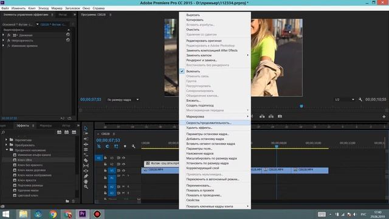Select the Razor tool
Image resolution: width=389 pixels, height=219 pixels.
click(86, 160)
